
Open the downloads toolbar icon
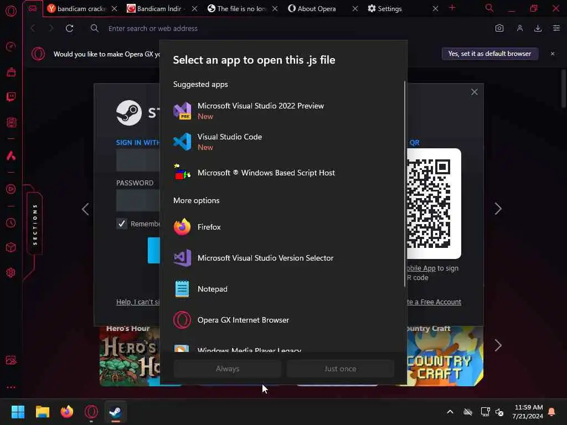tap(538, 28)
